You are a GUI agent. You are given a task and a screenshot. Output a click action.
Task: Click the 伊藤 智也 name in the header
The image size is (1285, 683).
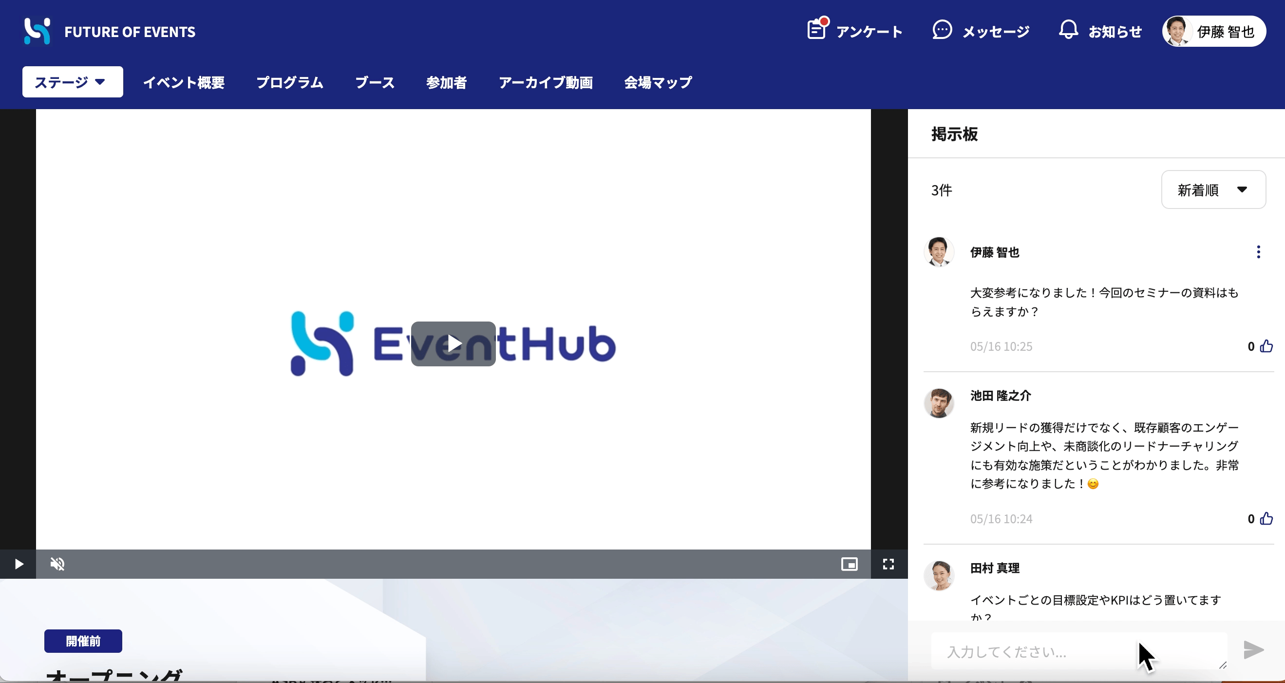click(1226, 32)
